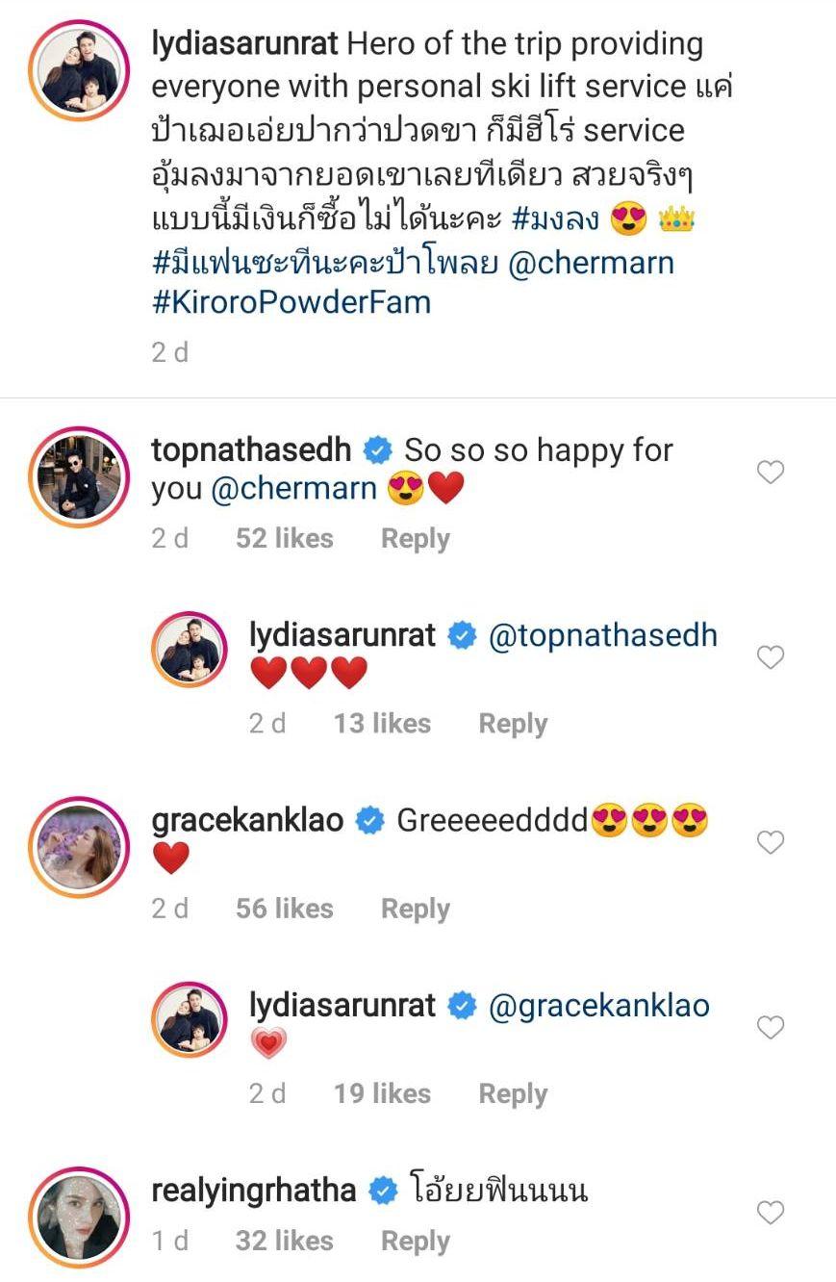This screenshot has height=1282, width=836.
Task: Open @chermarn mention in the caption
Action: click(x=590, y=262)
